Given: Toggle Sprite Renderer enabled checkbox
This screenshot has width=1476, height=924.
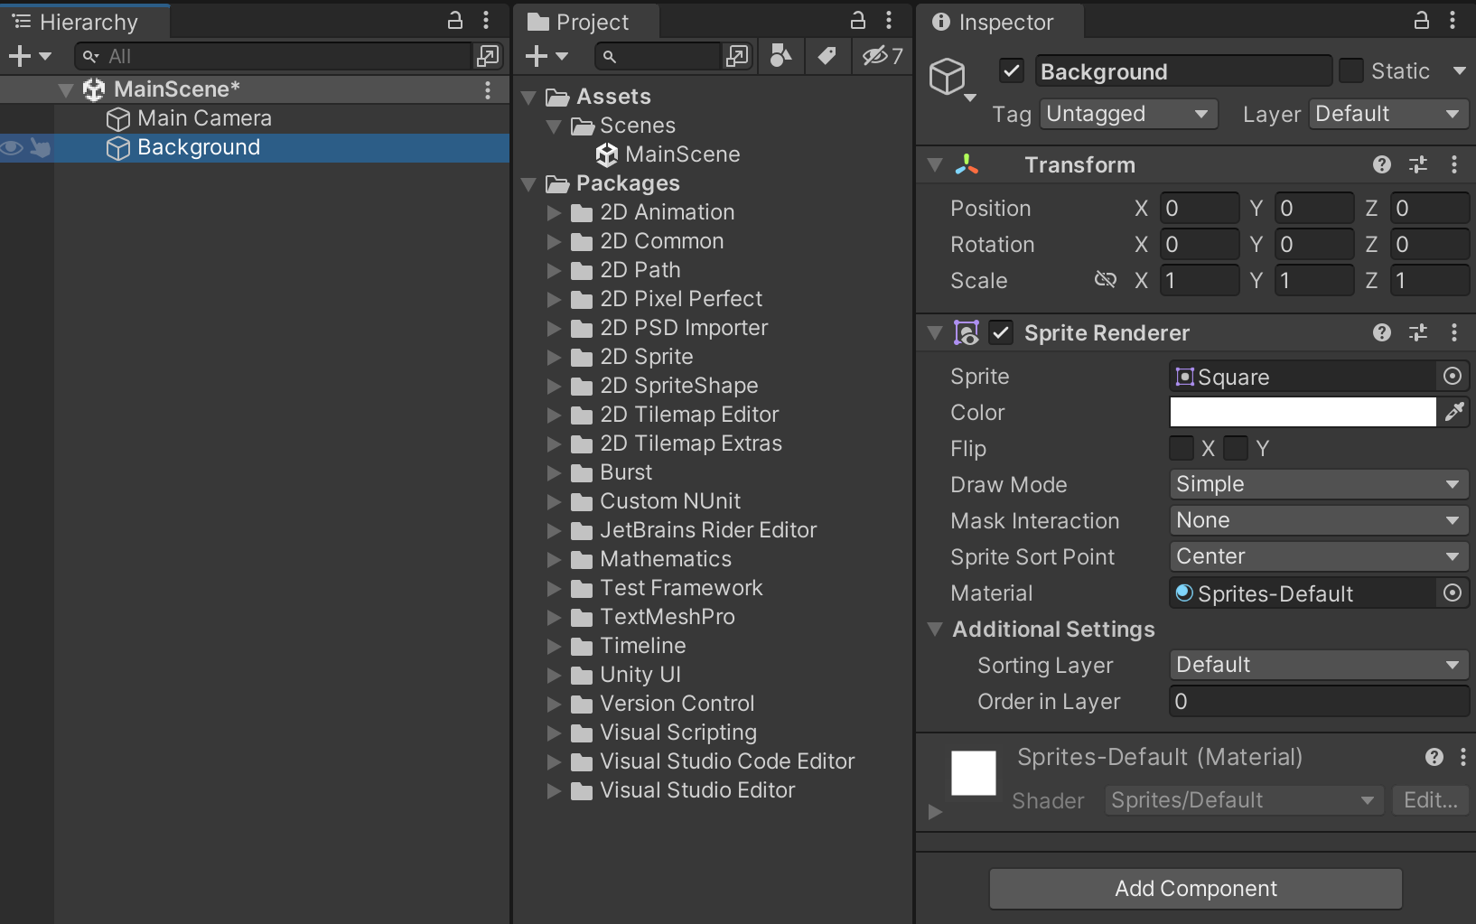Looking at the screenshot, I should click(x=1001, y=332).
